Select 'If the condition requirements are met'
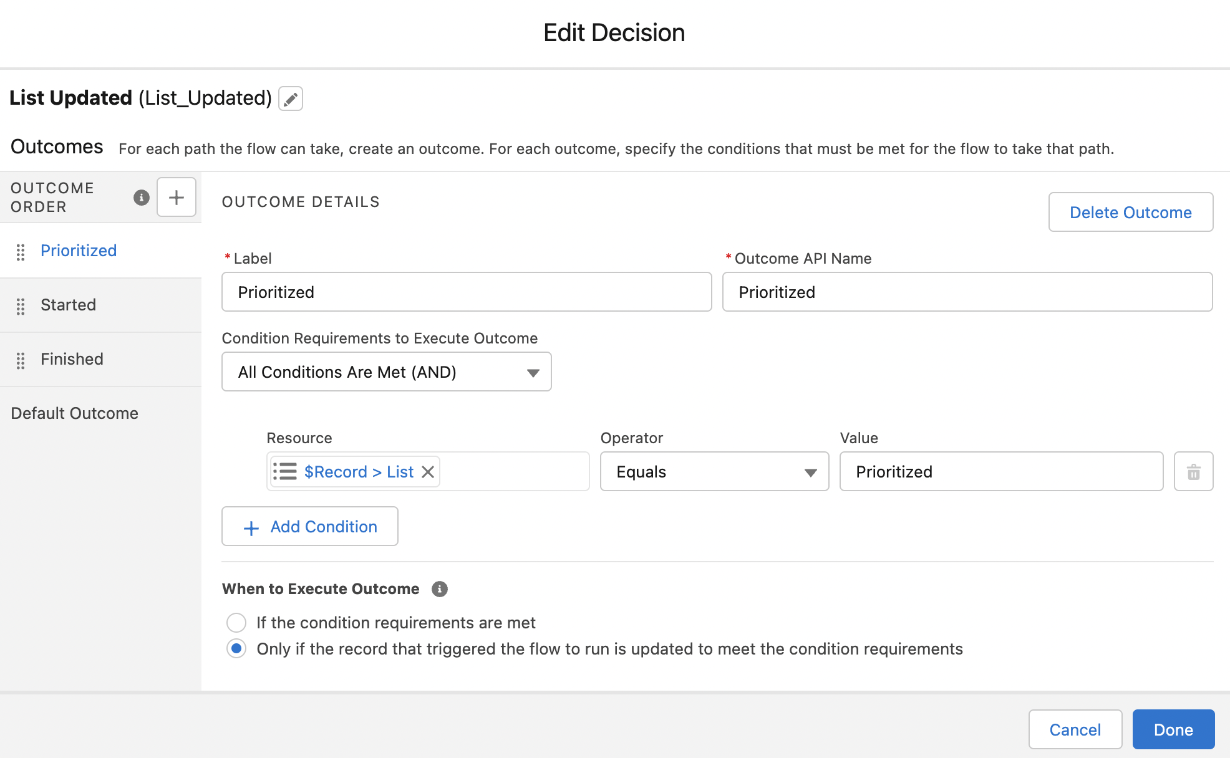1230x758 pixels. pos(236,623)
